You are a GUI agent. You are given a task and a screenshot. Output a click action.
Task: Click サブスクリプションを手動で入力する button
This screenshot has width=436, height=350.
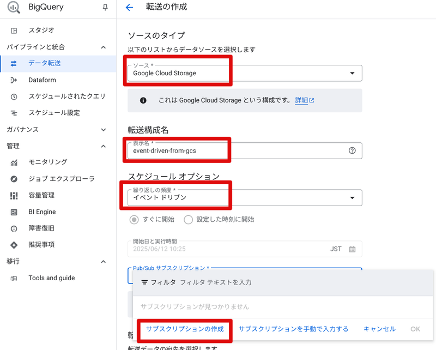(x=293, y=329)
